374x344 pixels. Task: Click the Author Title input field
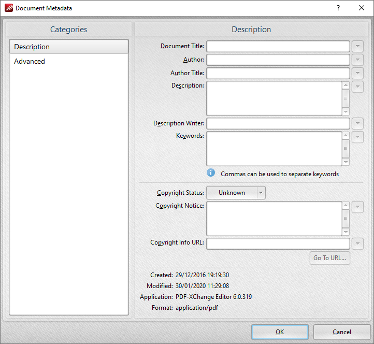(278, 73)
